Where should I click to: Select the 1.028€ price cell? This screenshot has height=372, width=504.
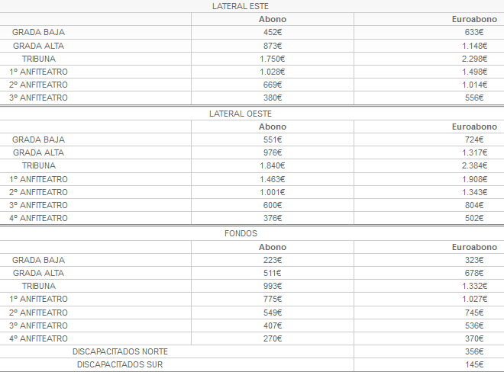coord(273,72)
